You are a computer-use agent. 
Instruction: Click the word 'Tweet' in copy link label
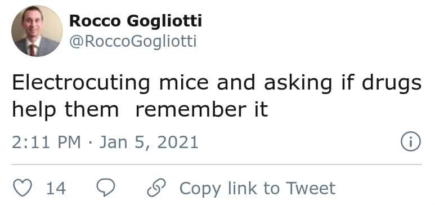click(x=311, y=188)
